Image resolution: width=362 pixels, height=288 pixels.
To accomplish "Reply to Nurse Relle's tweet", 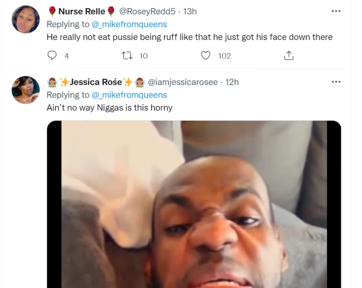I will (52, 56).
